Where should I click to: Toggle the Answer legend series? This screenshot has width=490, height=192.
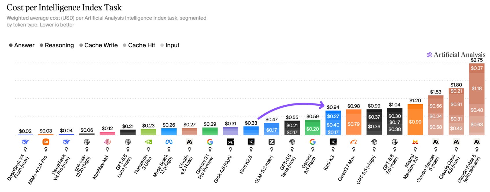(x=22, y=45)
